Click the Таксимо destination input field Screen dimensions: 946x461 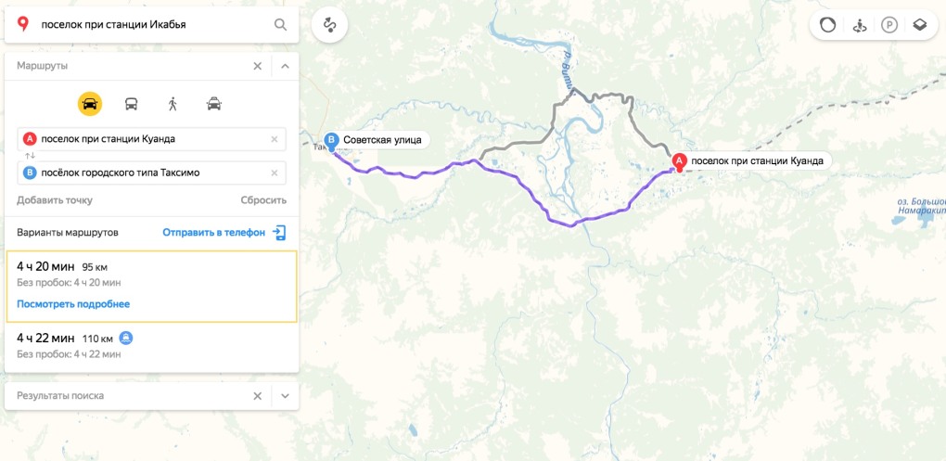(x=151, y=173)
